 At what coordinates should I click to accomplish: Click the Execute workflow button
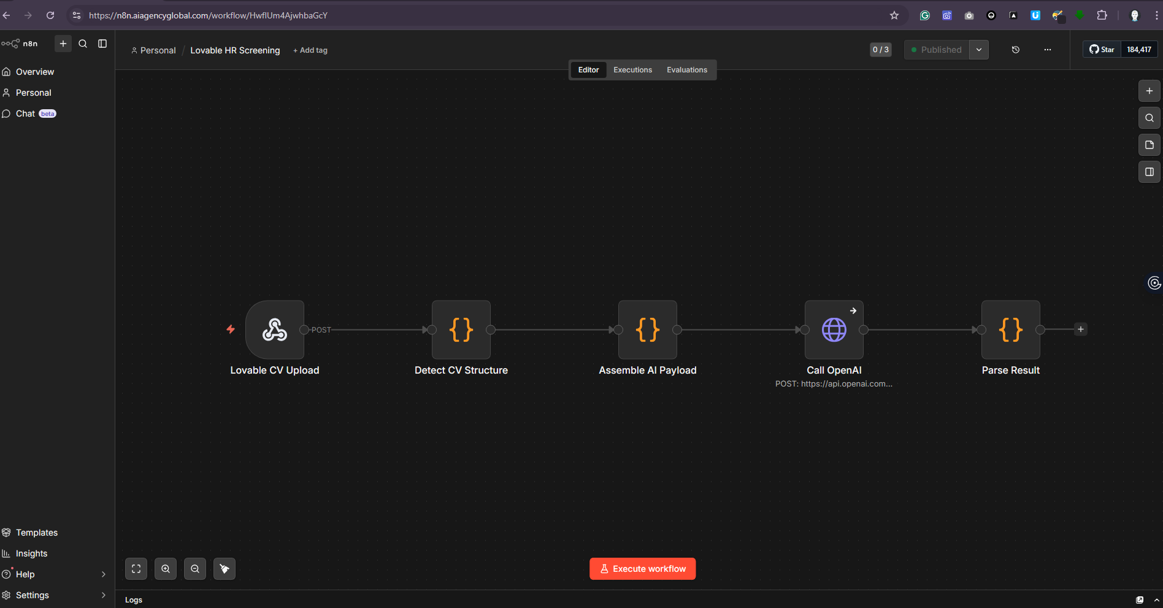pyautogui.click(x=642, y=569)
